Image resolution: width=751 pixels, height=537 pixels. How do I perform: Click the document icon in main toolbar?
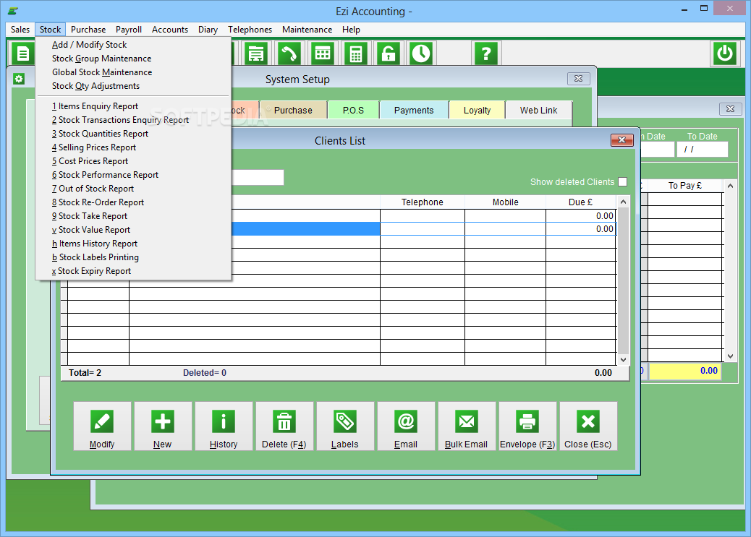pyautogui.click(x=22, y=53)
